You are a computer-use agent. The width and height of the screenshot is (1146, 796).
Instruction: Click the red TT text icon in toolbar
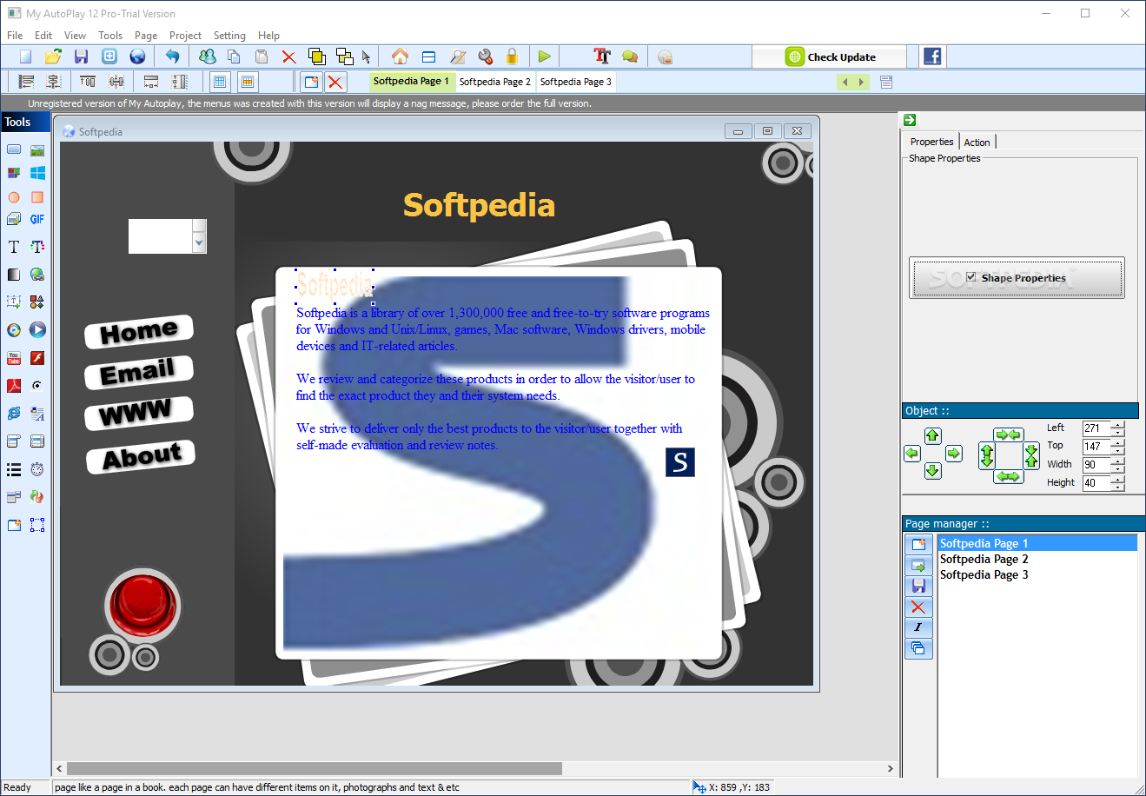(602, 56)
